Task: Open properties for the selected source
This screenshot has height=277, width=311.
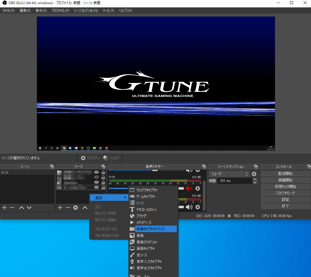Action: tap(90, 158)
